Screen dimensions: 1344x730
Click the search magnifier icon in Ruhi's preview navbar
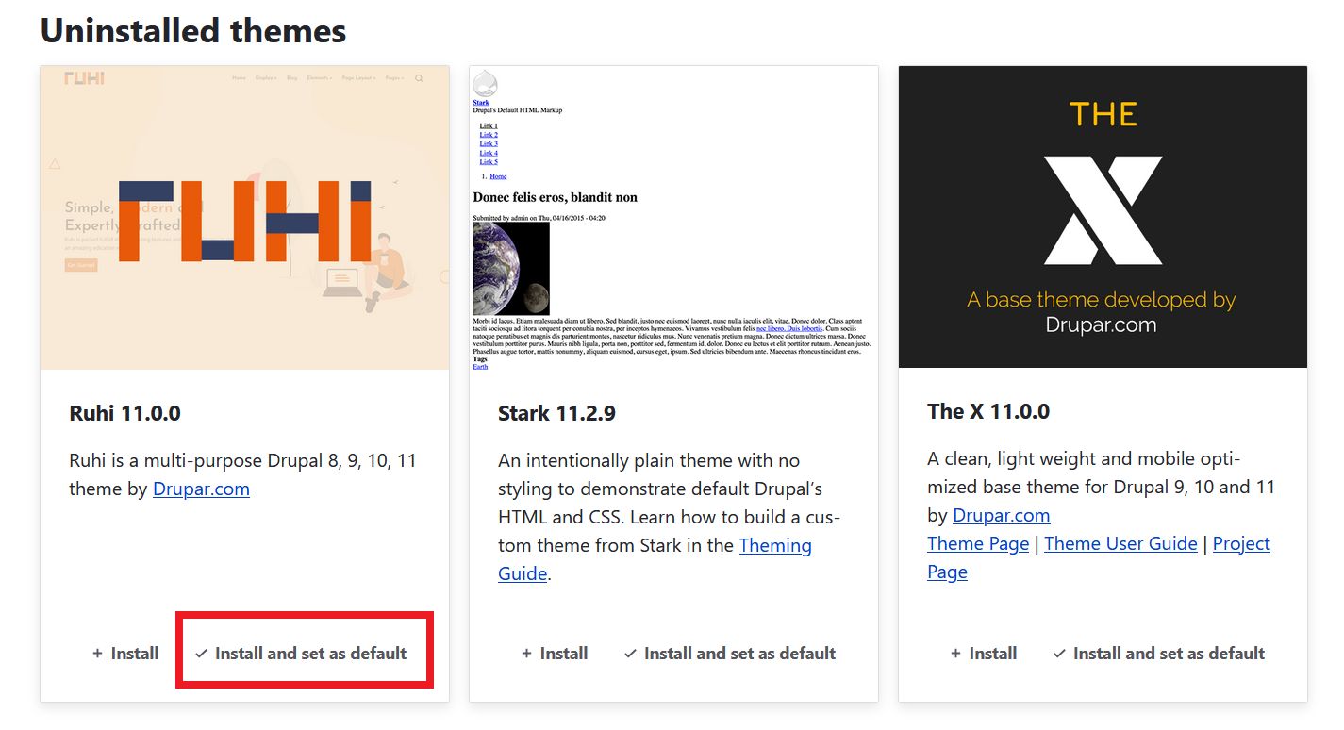click(x=419, y=78)
